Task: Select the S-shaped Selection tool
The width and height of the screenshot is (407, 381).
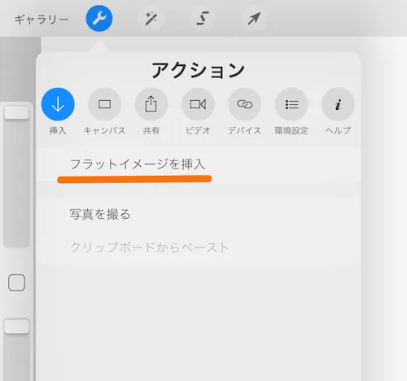Action: click(x=203, y=19)
